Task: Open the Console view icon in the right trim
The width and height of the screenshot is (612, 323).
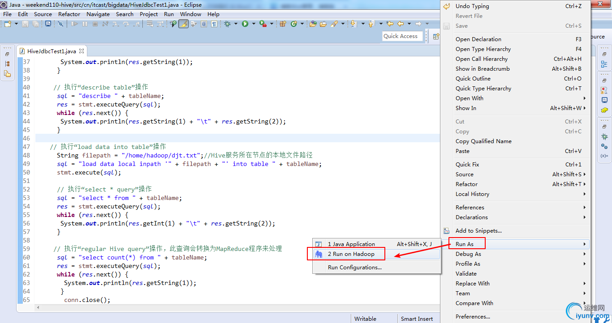Action: point(604,100)
